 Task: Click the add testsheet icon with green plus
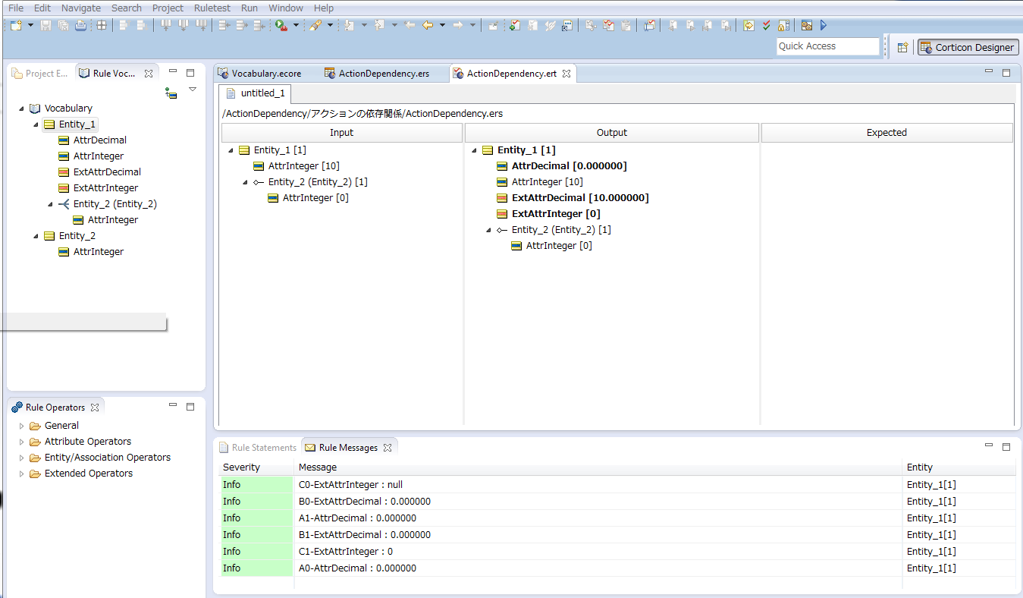pyautogui.click(x=514, y=25)
